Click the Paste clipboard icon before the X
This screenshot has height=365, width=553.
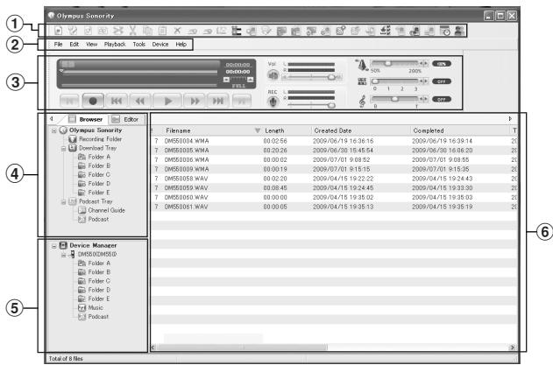click(162, 31)
